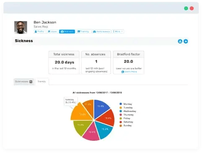Image resolution: width=202 pixels, height=153 pixels.
Task: Toggle Wednesday in the chart legend
Action: coord(128,111)
